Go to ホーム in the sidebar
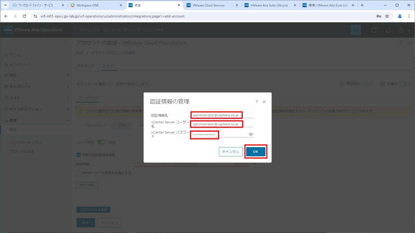 [x=12, y=54]
